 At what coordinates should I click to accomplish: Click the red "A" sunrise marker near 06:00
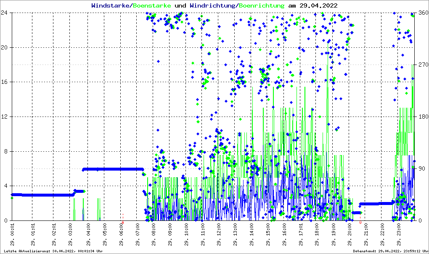pos(123,223)
